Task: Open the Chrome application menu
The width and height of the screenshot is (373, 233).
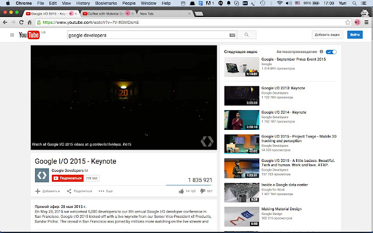Action: pyautogui.click(x=23, y=3)
